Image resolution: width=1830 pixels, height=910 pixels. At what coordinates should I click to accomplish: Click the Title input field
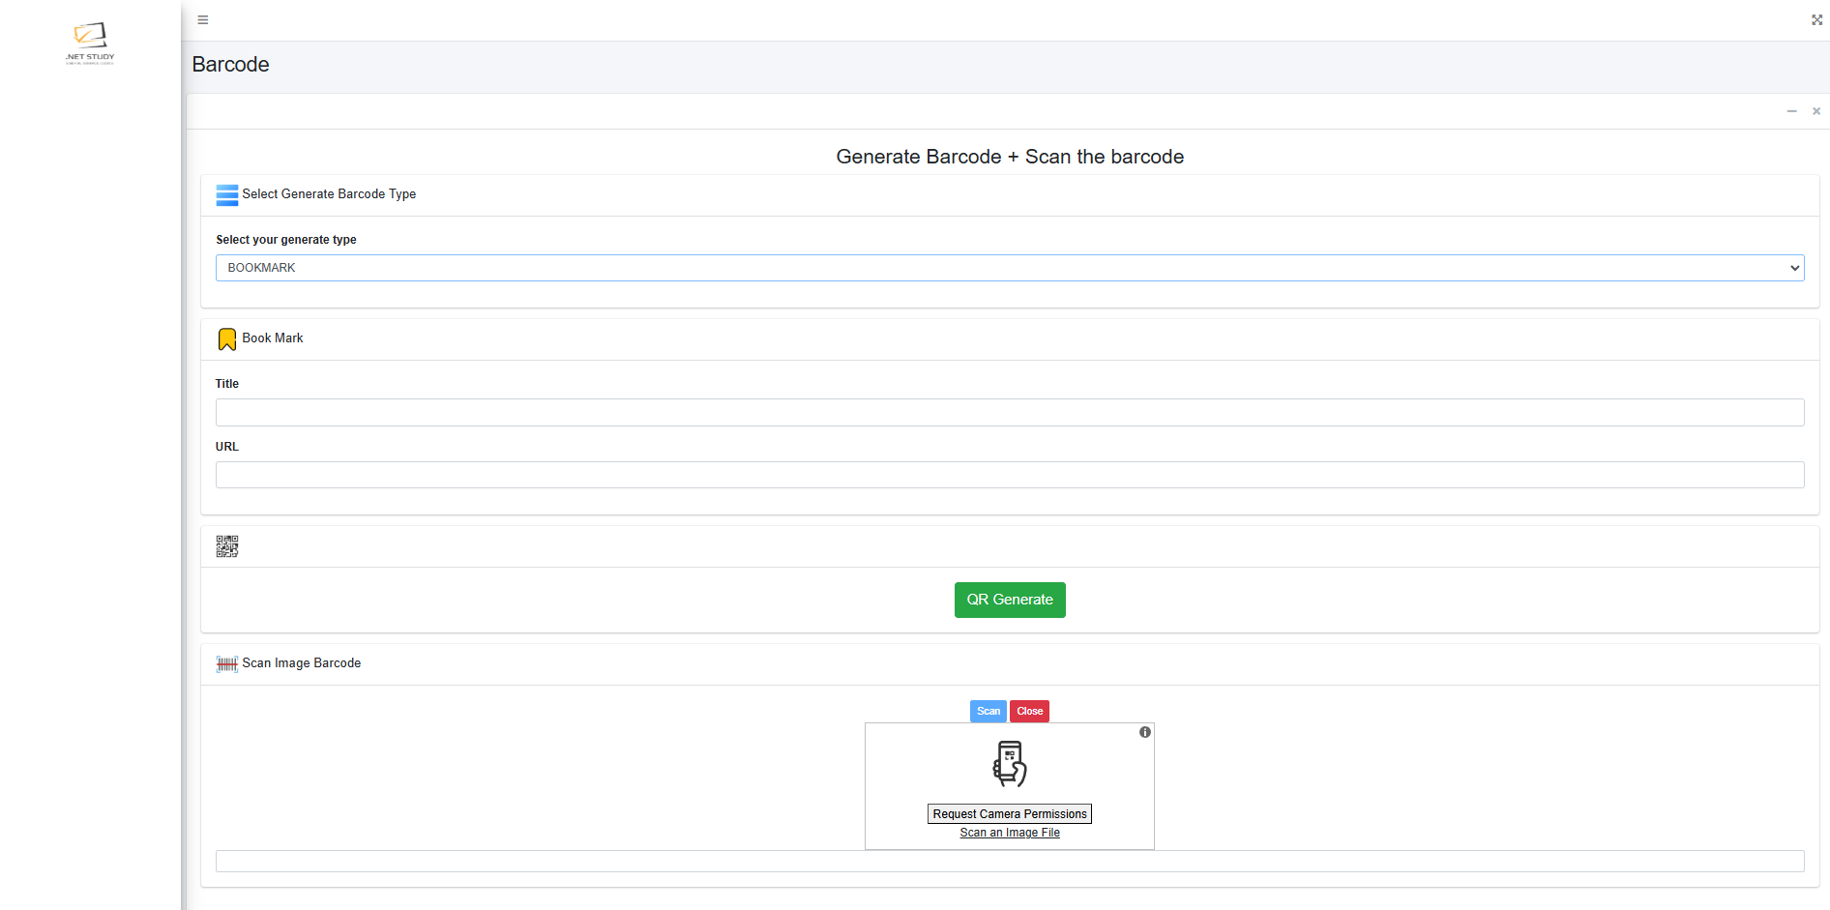pos(1010,413)
